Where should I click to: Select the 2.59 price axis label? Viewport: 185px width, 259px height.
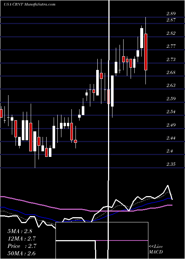click(171, 99)
